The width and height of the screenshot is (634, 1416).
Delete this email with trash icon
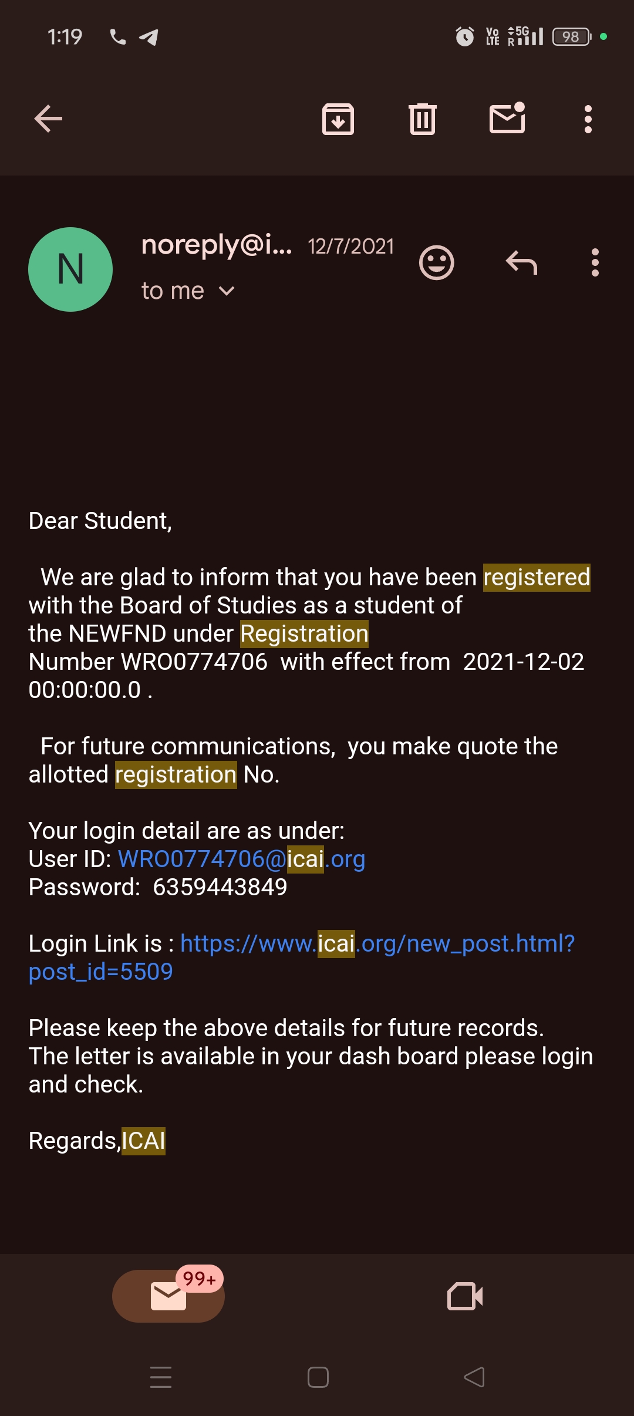coord(423,119)
